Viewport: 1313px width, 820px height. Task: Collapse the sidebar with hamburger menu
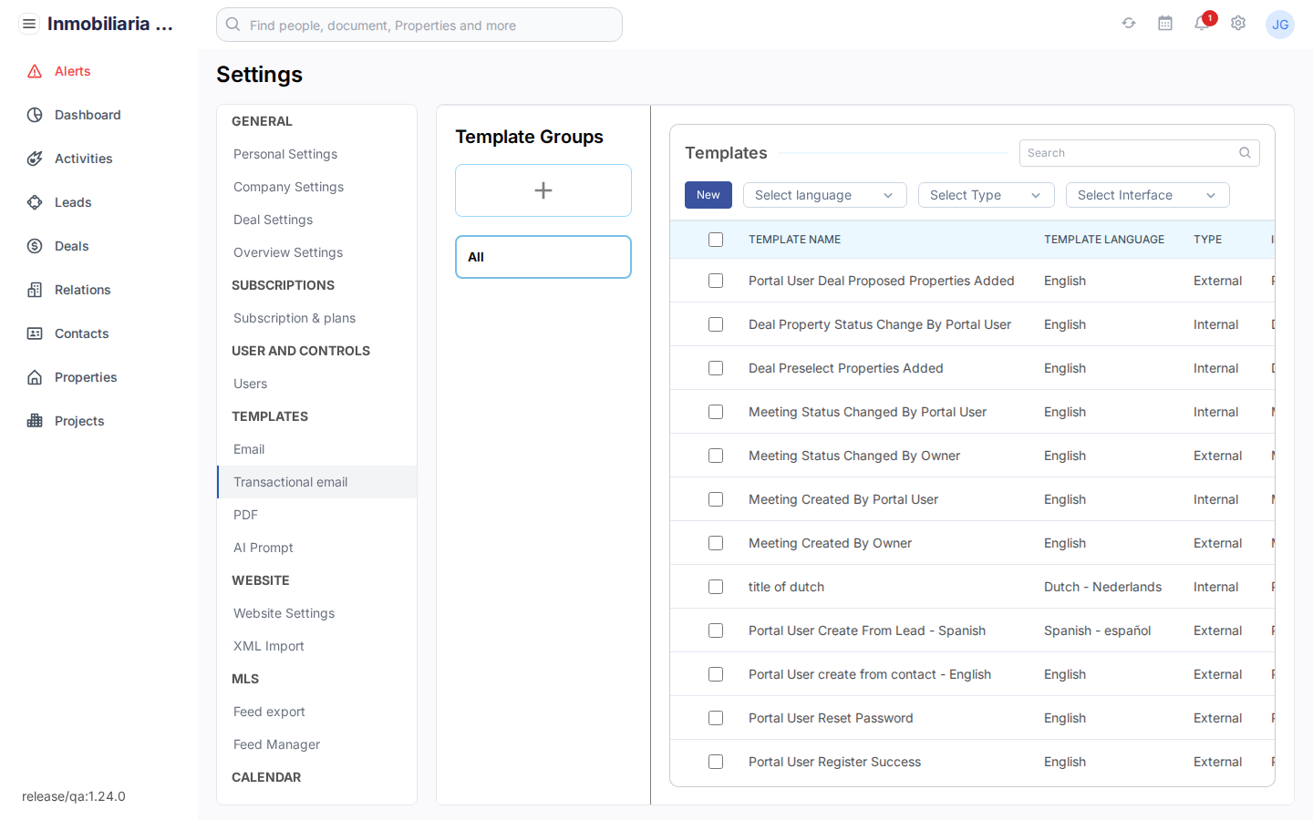29,23
